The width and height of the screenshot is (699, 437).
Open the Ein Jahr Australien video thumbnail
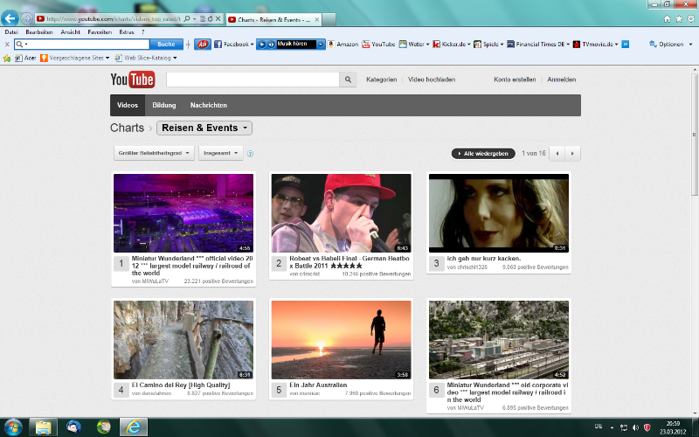[341, 340]
